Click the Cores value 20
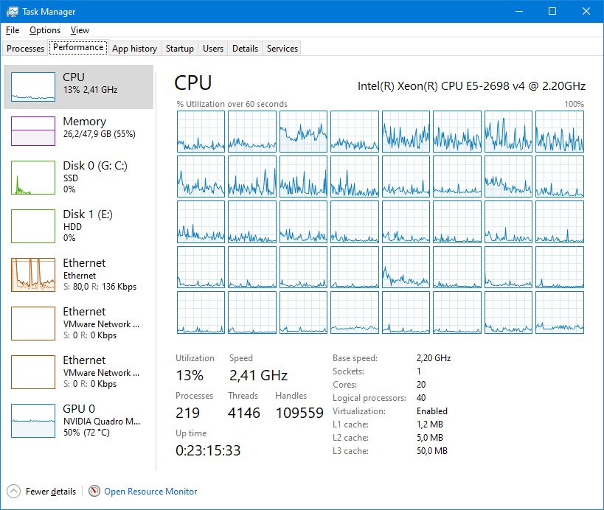Image resolution: width=604 pixels, height=510 pixels. pos(421,385)
